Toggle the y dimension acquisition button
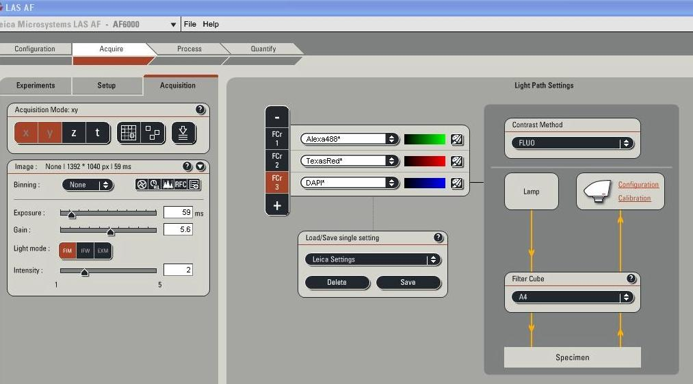Screen dimensions: 693x384 coord(50,133)
